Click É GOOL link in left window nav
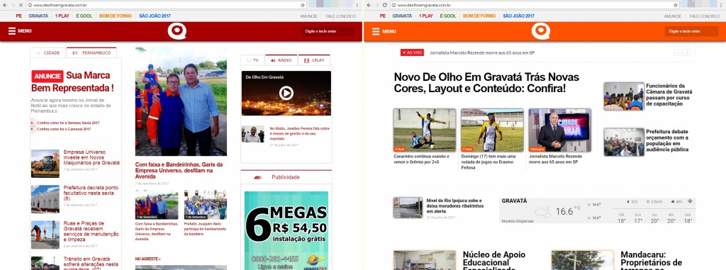726x270 pixels. point(84,16)
